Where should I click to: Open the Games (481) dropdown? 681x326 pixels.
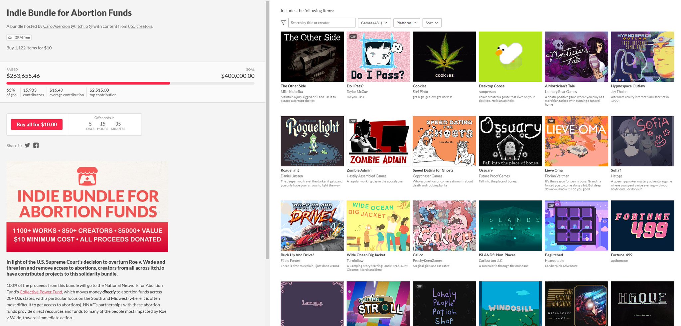(374, 23)
